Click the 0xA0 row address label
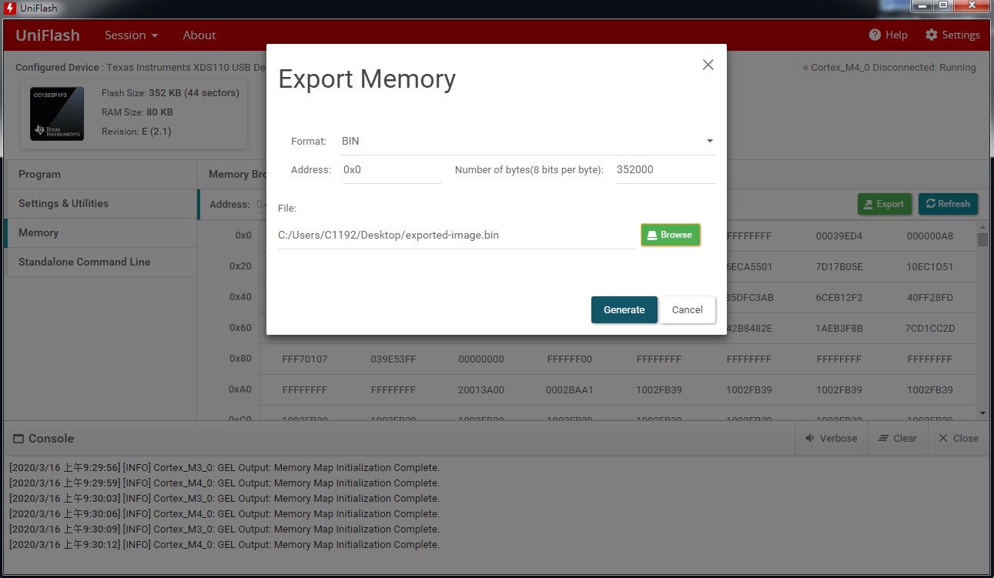The height and width of the screenshot is (578, 994). (240, 389)
